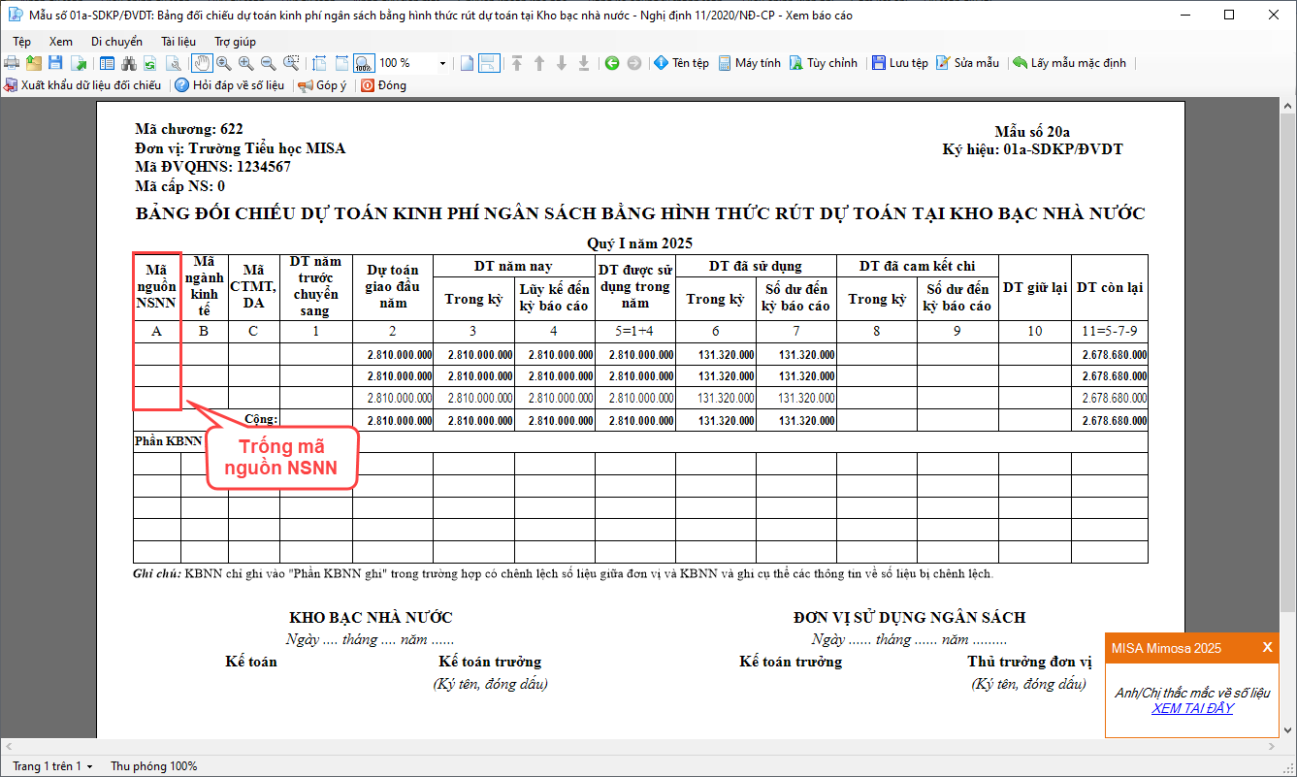The height and width of the screenshot is (777, 1297).
Task: Click the Mã cấp NS: 0 text
Action: [x=180, y=186]
